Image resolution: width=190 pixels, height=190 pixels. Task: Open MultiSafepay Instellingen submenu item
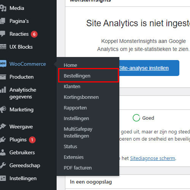click(78, 132)
